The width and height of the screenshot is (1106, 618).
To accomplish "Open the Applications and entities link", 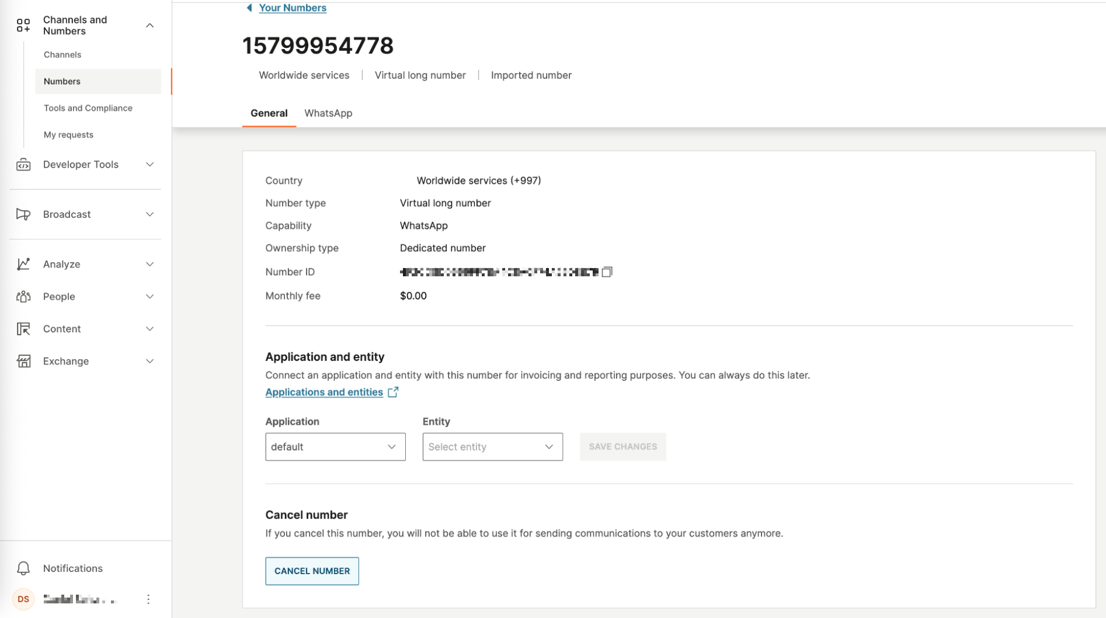I will point(324,392).
